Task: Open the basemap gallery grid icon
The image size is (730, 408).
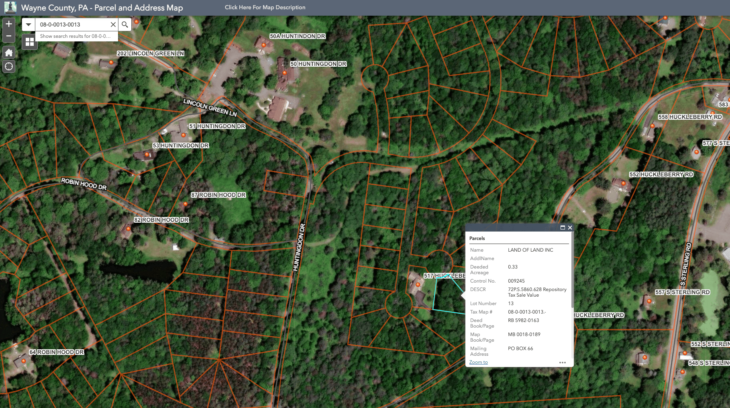Action: click(30, 42)
